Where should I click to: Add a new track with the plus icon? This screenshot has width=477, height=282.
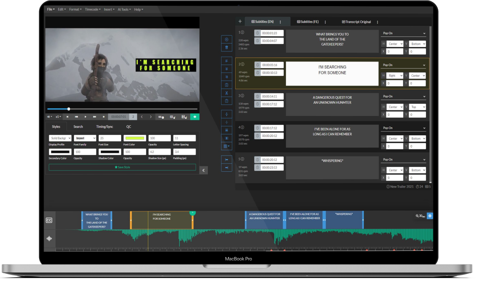[240, 21]
